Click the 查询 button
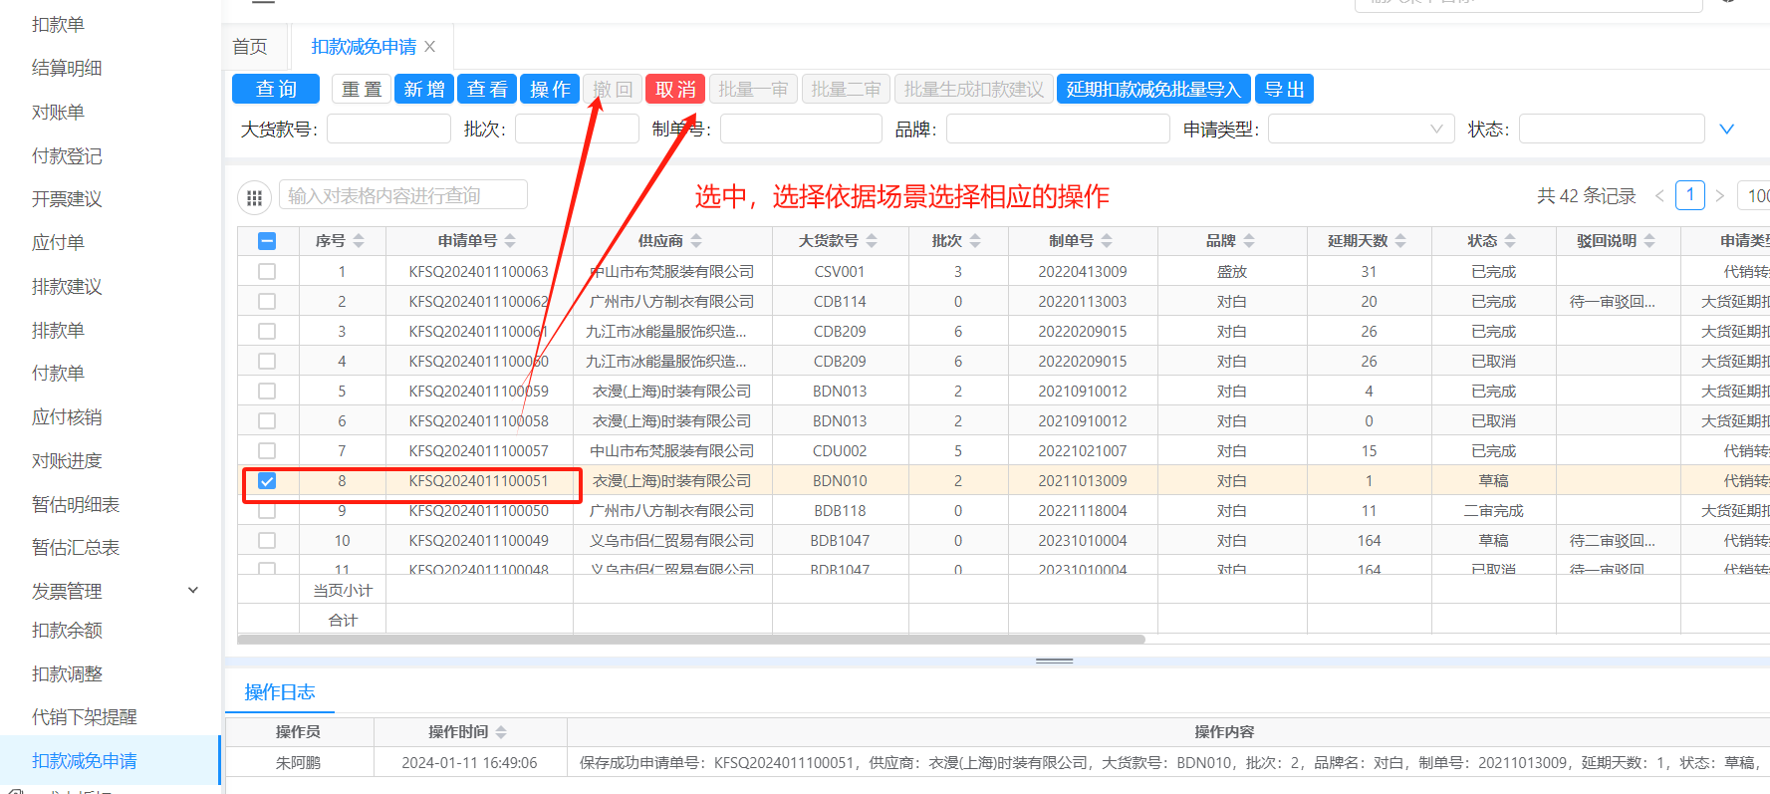Viewport: 1770px width, 794px height. (x=276, y=89)
